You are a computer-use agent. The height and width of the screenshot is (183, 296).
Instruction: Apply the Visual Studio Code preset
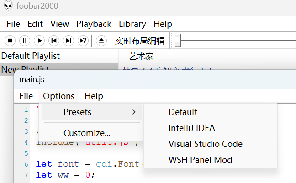205,144
